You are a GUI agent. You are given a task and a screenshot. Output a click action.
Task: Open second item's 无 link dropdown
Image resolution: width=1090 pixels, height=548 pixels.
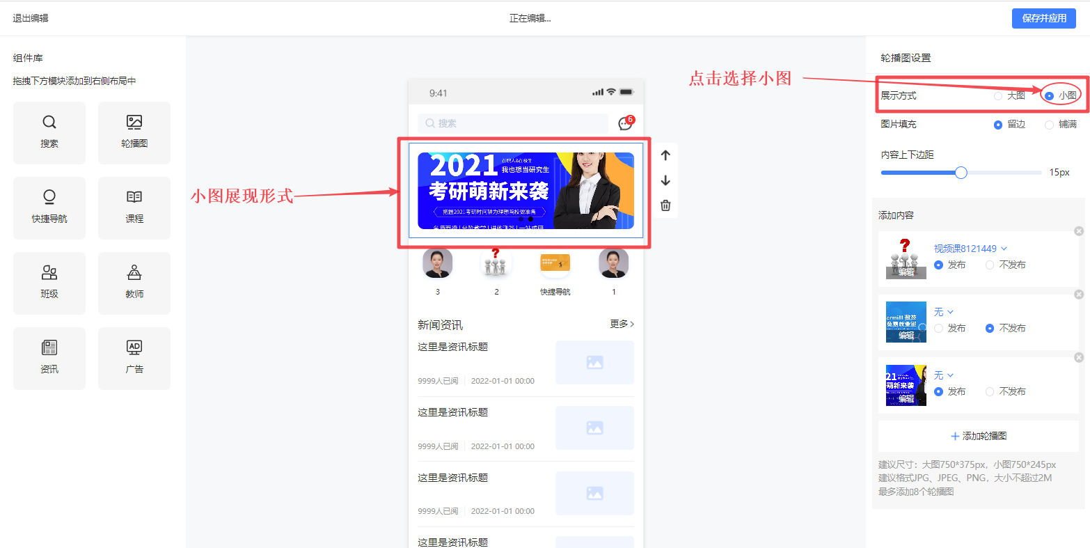[x=944, y=312]
